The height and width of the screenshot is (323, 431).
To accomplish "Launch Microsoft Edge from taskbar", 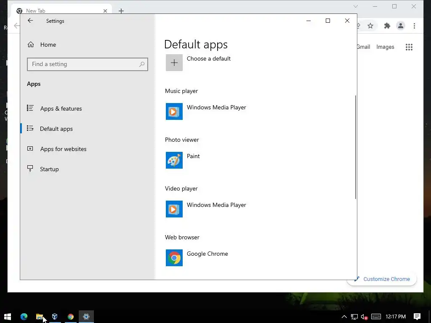I will point(24,316).
